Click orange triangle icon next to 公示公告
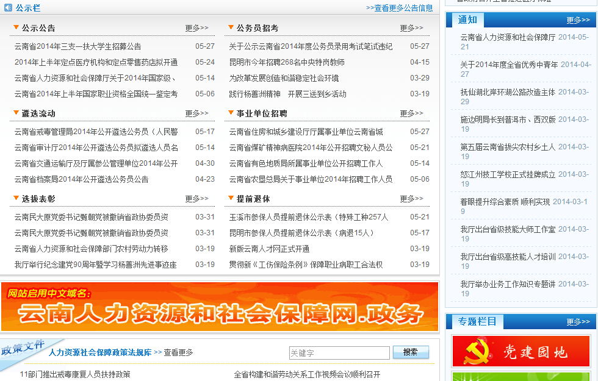Viewport: 598px width, 381px height. [x=16, y=27]
